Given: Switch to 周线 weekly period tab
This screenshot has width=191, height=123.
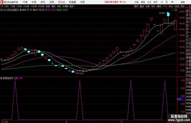Looking at the screenshot, I should [53, 6].
